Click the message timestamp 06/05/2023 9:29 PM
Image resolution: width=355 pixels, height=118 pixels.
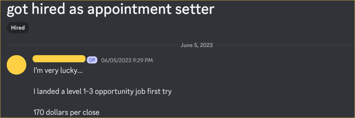click(x=127, y=60)
